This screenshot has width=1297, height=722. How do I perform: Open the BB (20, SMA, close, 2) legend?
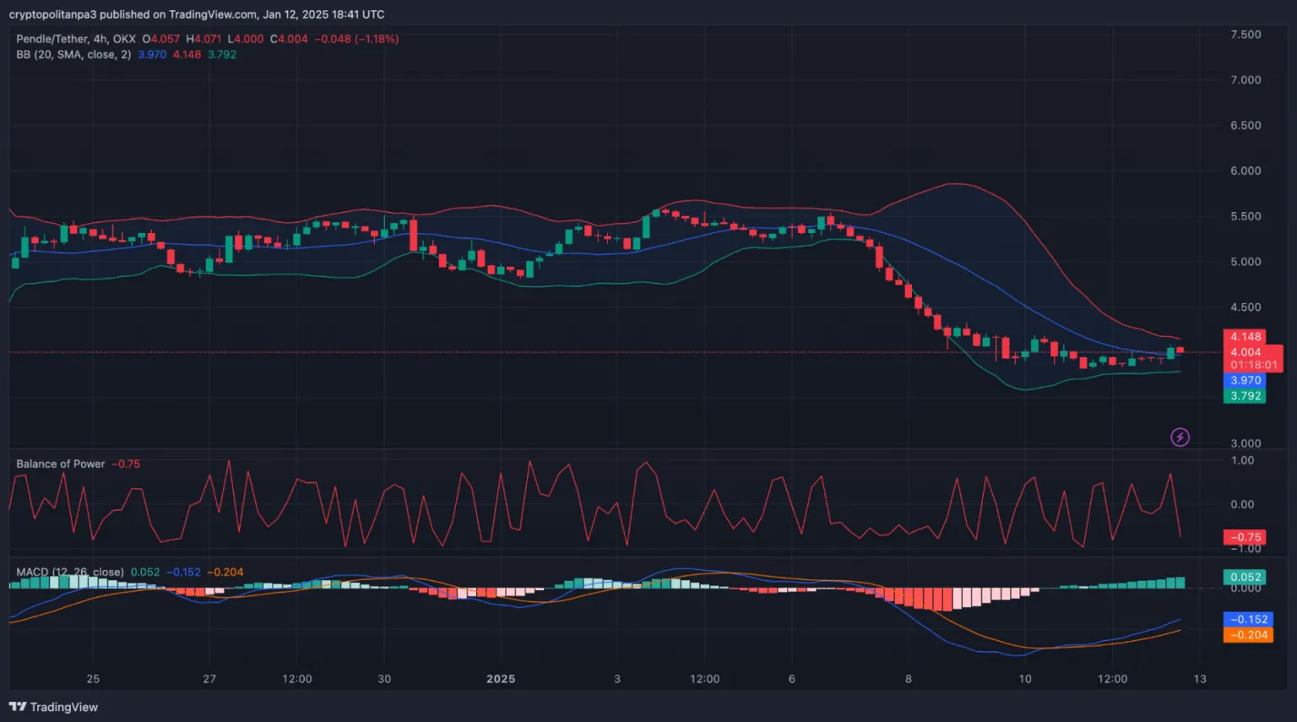click(73, 54)
